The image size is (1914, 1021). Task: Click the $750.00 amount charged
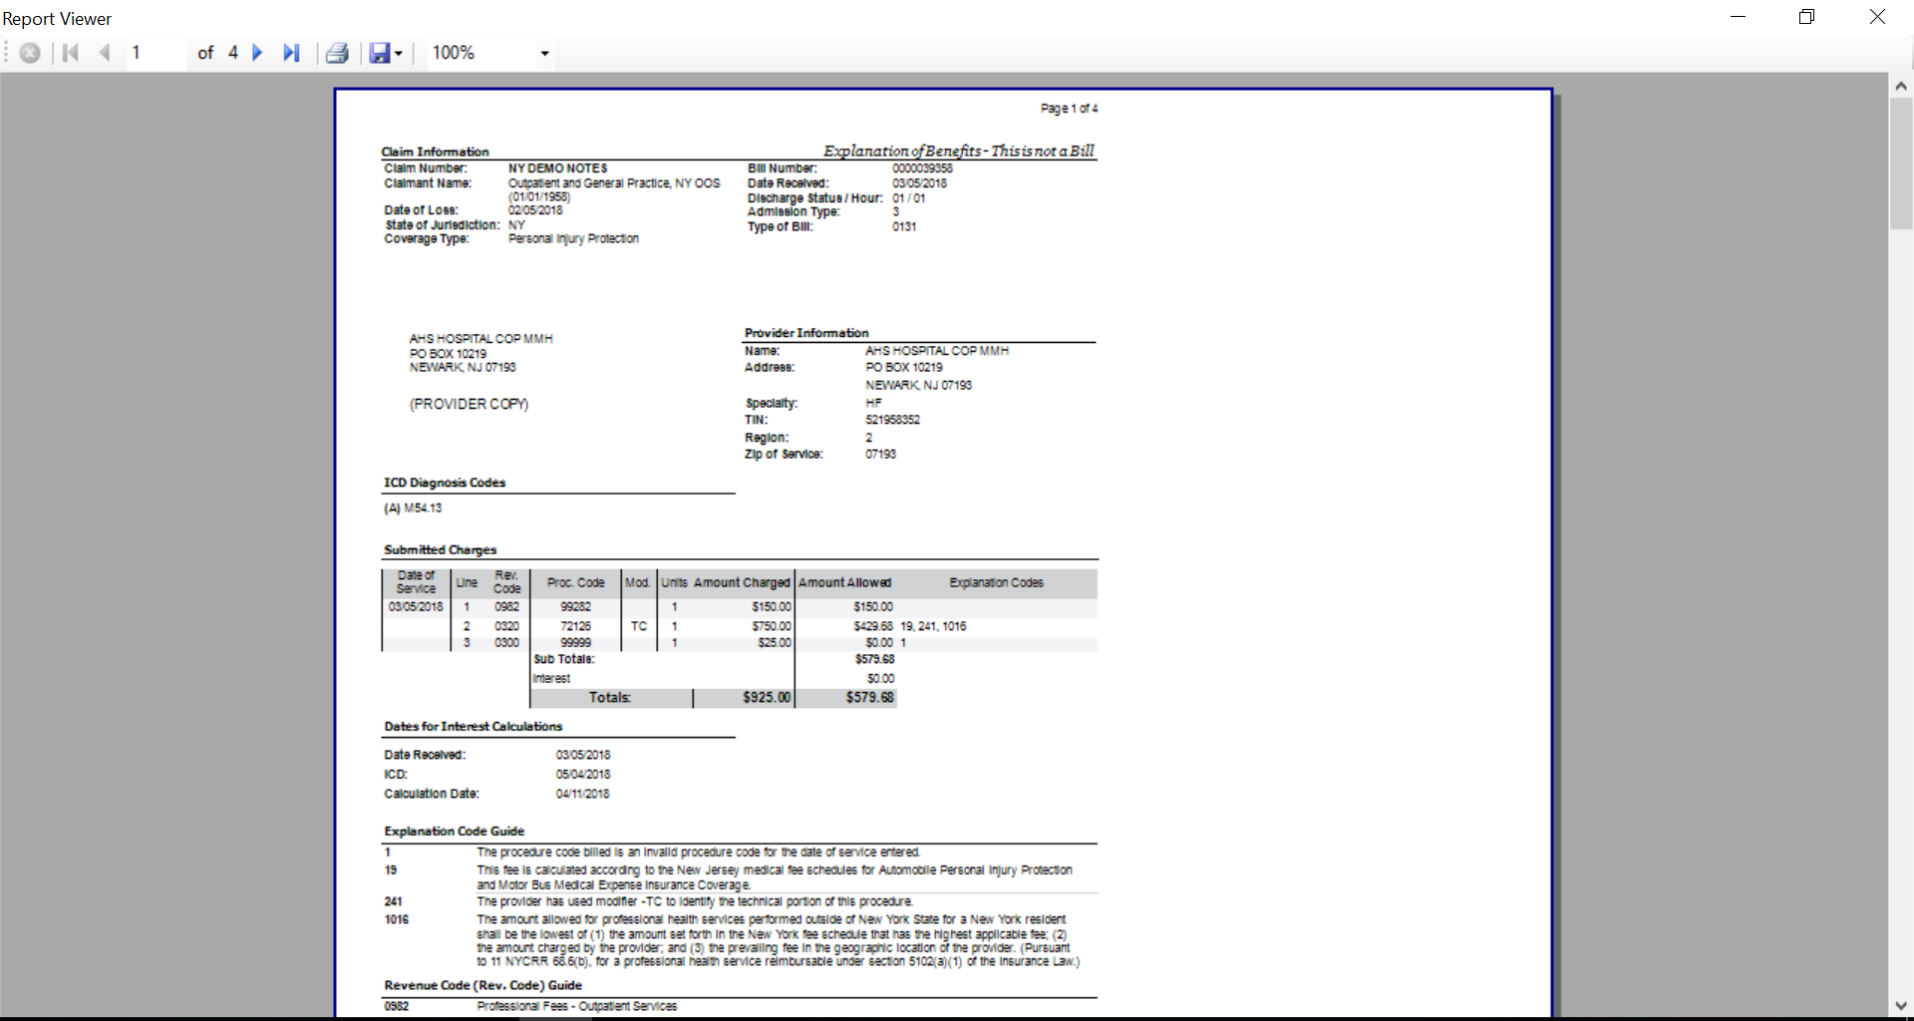pos(771,626)
